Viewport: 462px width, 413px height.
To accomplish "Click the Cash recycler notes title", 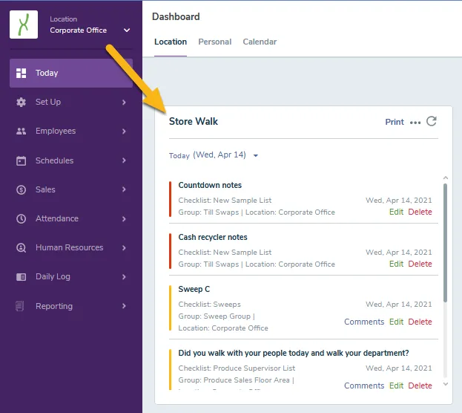I will tap(213, 237).
